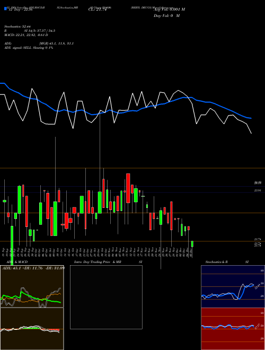Click the 'Day Vol: 0 M' text

click(x=166, y=15)
